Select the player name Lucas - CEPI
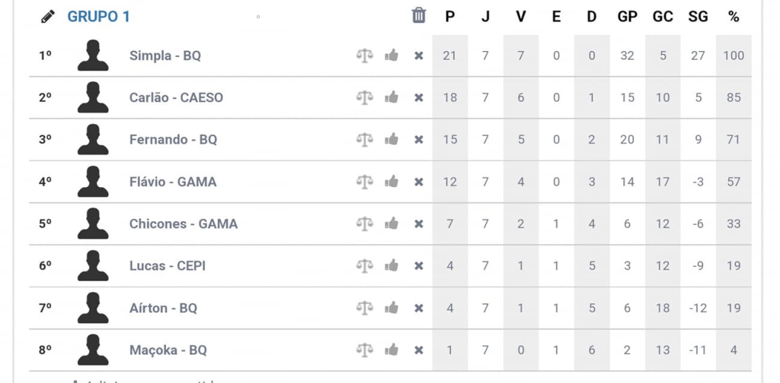This screenshot has height=383, width=780. (x=168, y=266)
